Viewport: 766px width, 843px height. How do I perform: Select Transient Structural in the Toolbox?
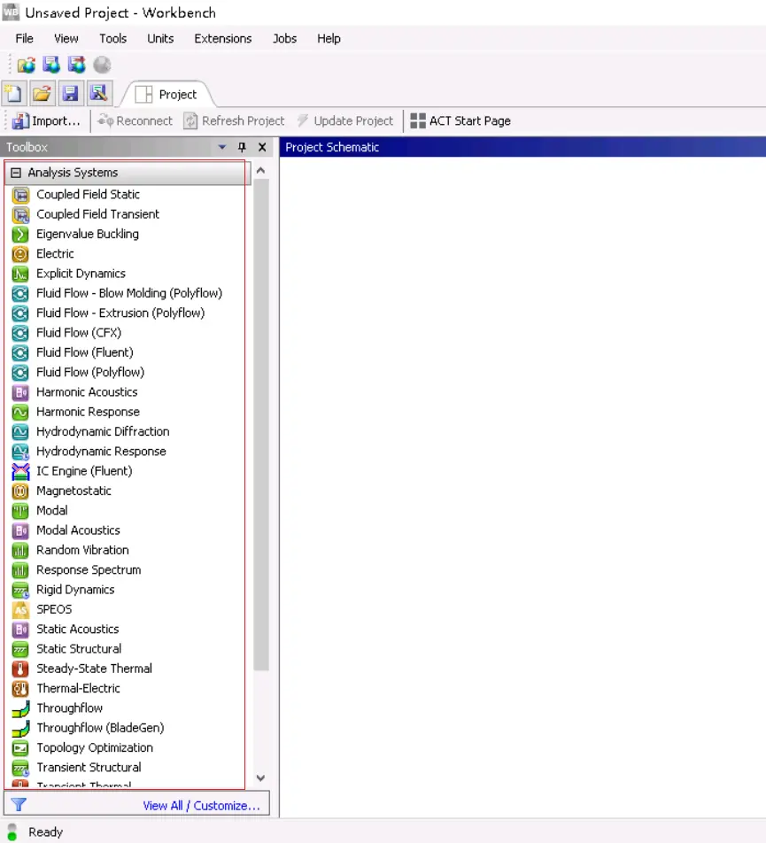(89, 768)
